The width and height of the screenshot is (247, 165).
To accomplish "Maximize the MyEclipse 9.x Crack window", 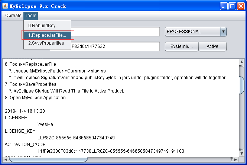I will click(x=232, y=6).
